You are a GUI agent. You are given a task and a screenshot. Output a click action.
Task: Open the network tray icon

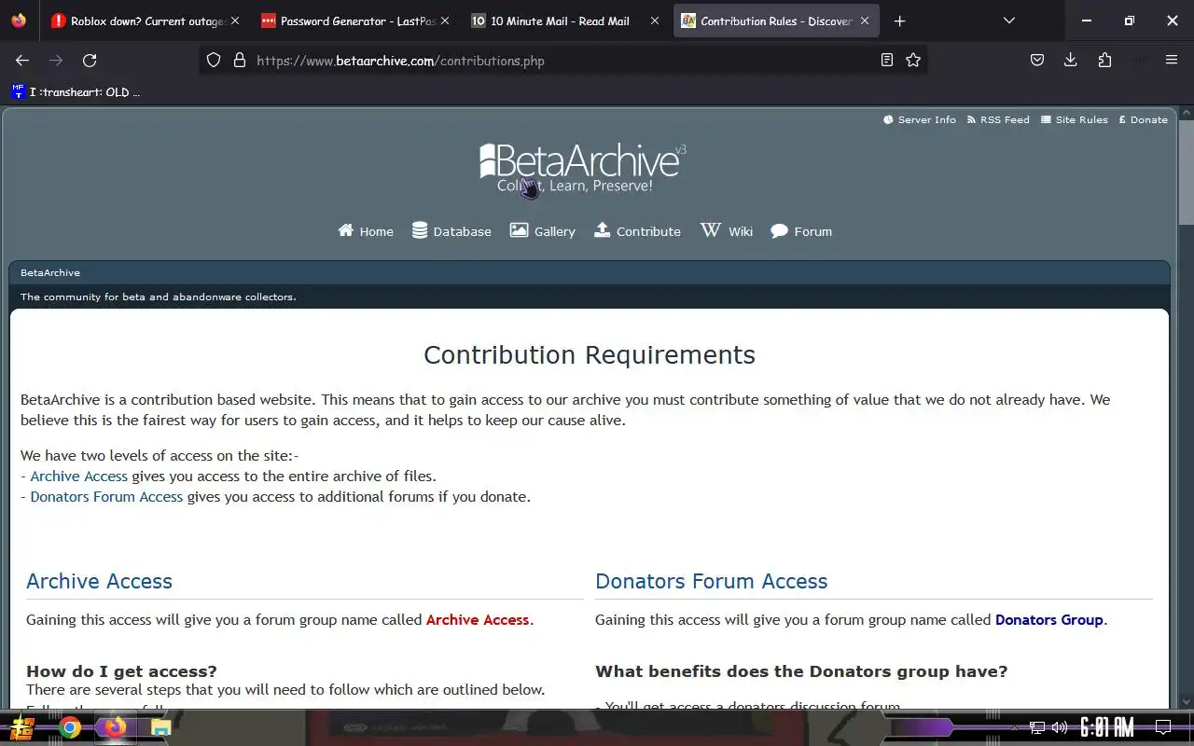[1037, 727]
